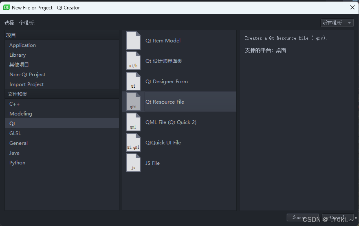359x226 pixels.
Task: Click the js file icon
Action: tap(133, 163)
